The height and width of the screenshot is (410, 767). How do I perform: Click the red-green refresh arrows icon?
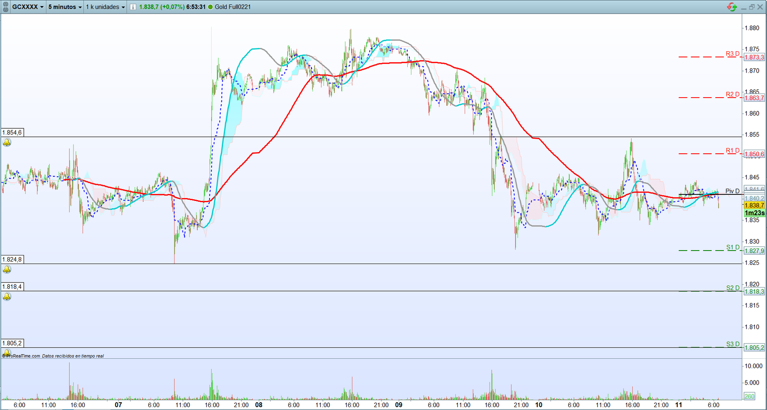(732, 7)
